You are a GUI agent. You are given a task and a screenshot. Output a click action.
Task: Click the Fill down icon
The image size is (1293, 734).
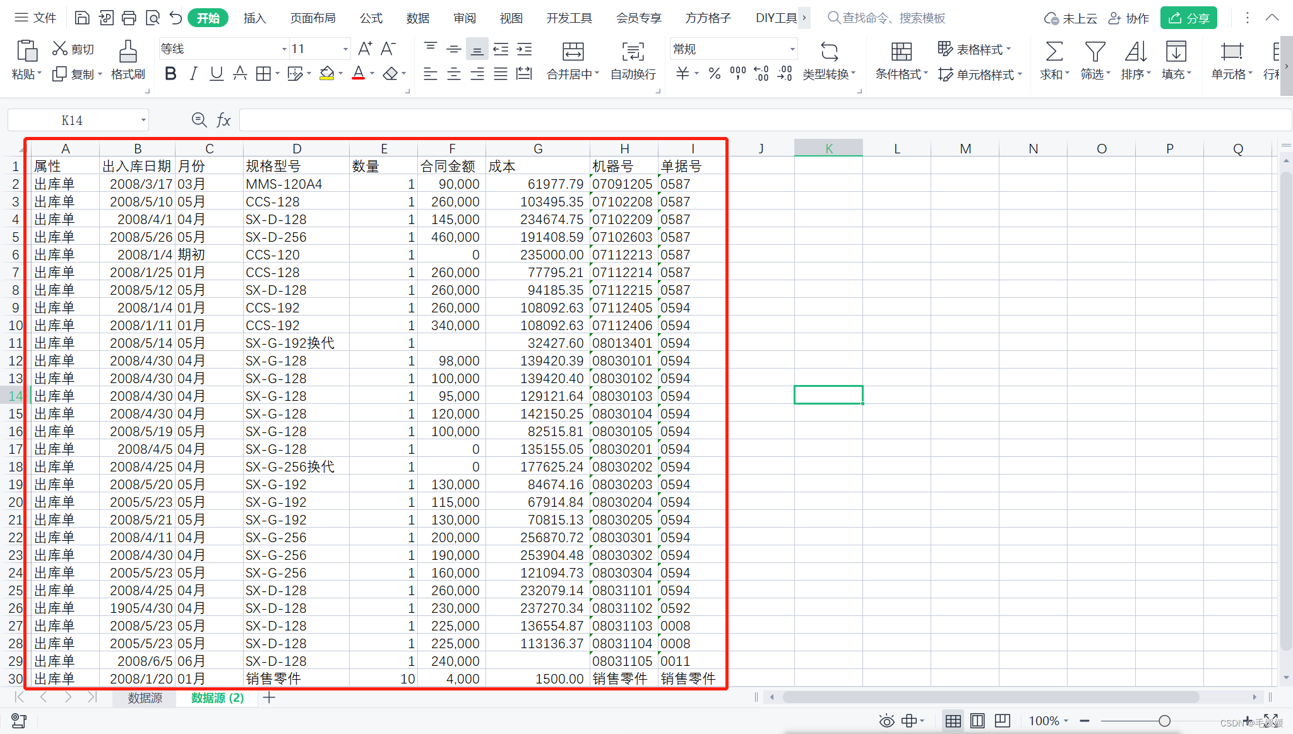click(1176, 51)
